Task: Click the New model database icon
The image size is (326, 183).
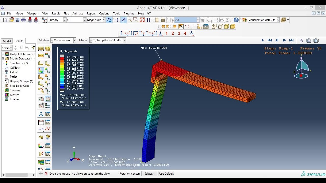Action: [x=5, y=20]
